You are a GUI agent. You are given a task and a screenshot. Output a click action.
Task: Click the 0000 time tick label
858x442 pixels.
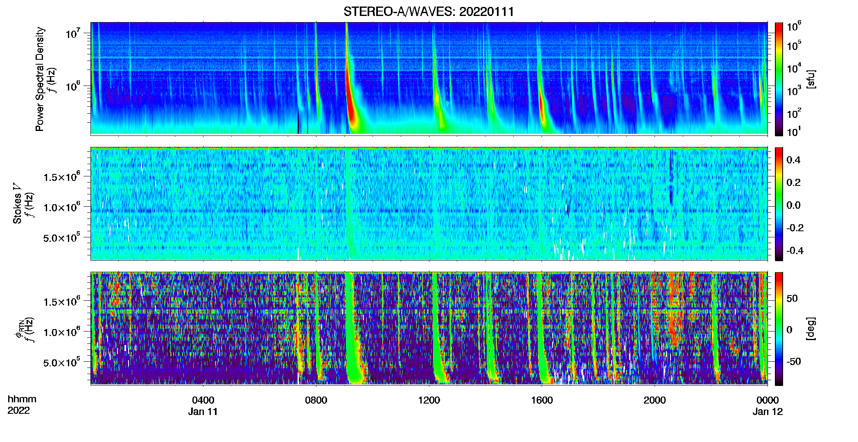pyautogui.click(x=768, y=400)
